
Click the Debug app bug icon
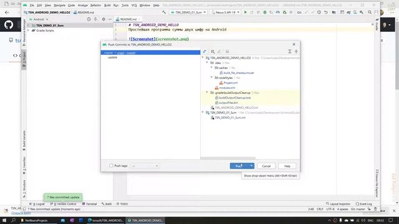[x=264, y=12]
